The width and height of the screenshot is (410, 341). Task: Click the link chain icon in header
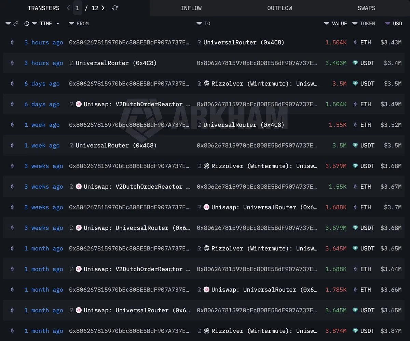(x=16, y=24)
